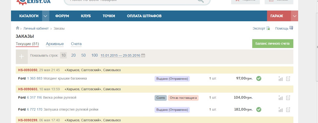
Task: Click Заглушка отверстия рулевой рейки text
Action: 71,109
